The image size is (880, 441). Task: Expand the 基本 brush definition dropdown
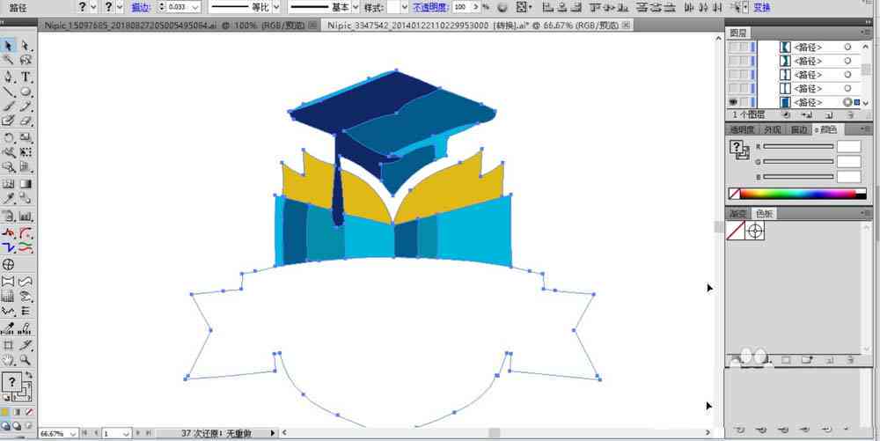356,7
